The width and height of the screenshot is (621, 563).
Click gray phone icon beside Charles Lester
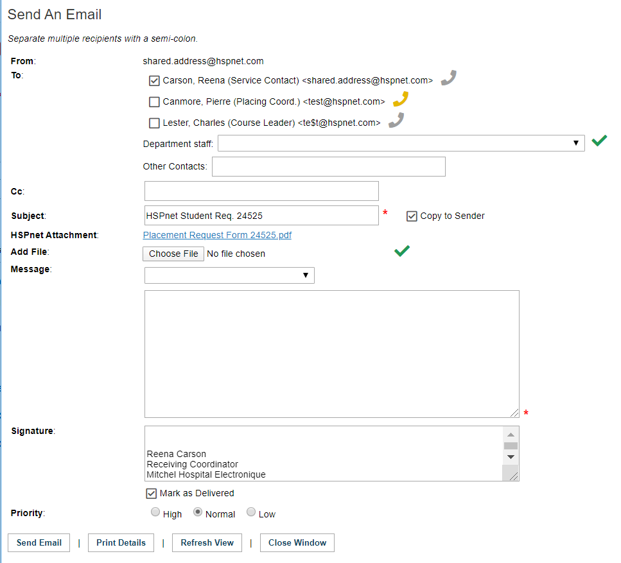(396, 120)
